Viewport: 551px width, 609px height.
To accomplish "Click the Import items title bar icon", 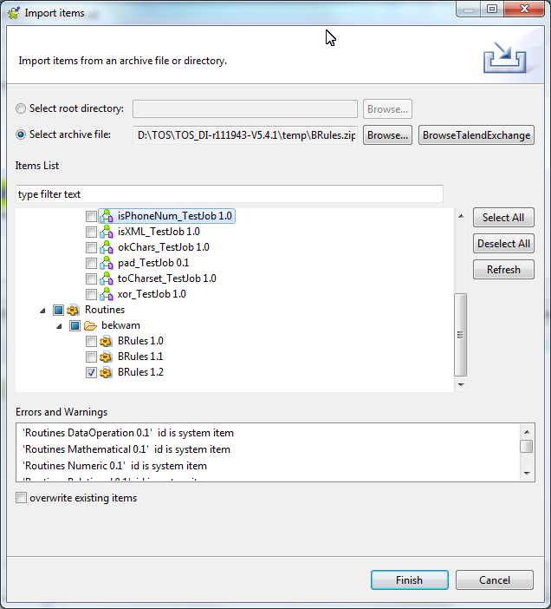I will pyautogui.click(x=14, y=12).
